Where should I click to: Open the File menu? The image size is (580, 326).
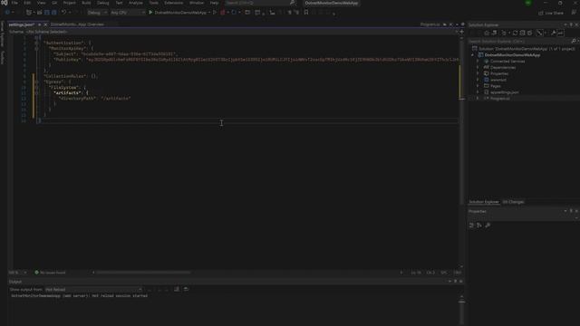pos(14,3)
